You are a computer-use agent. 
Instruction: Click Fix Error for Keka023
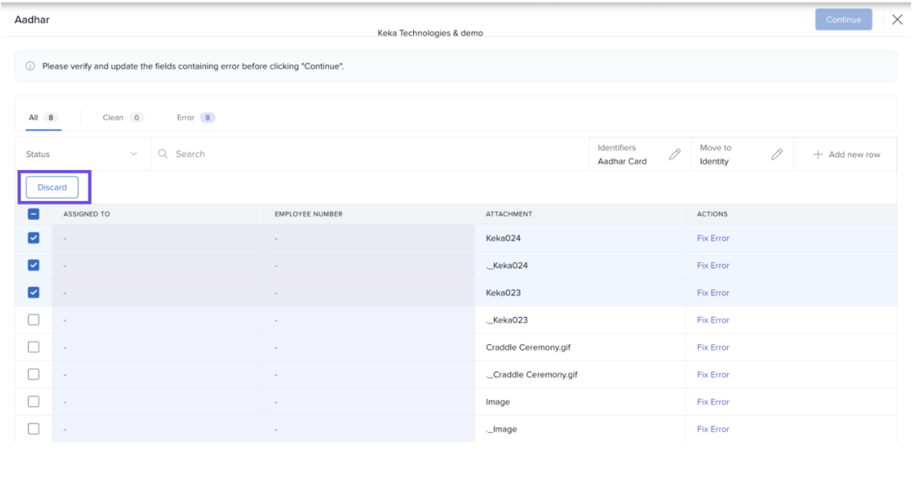[713, 293]
